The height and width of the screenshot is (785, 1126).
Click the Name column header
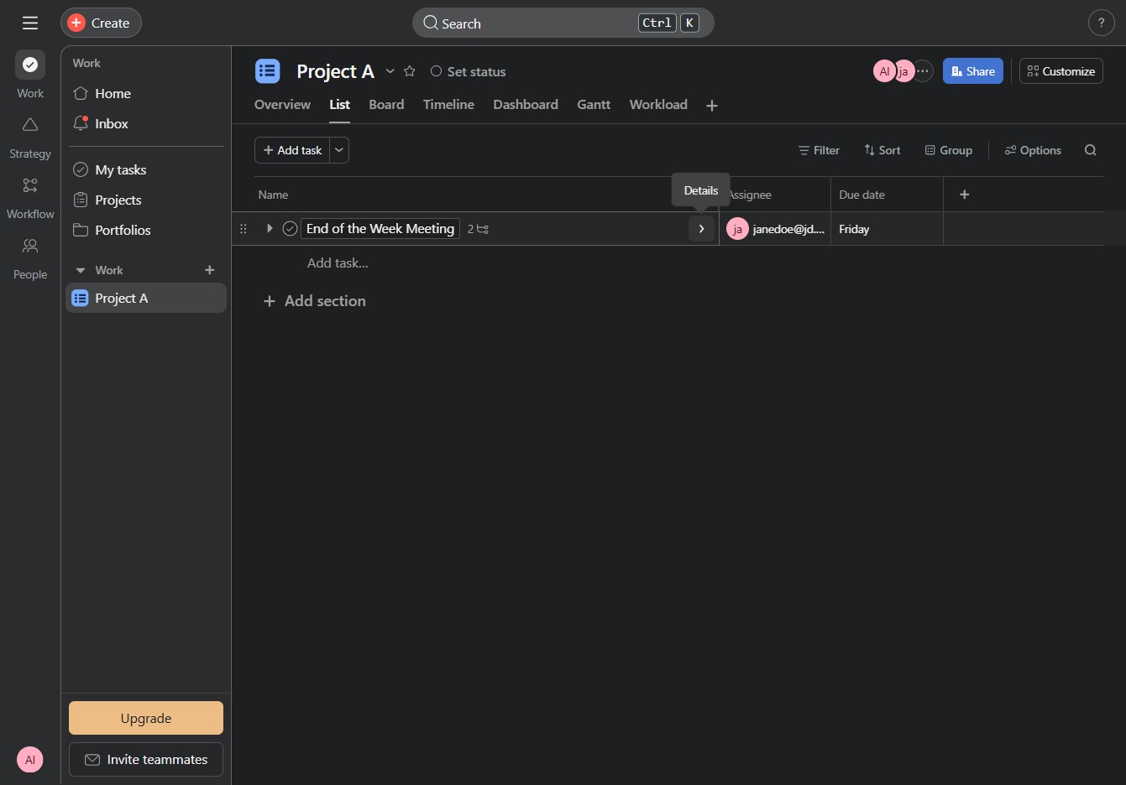274,195
